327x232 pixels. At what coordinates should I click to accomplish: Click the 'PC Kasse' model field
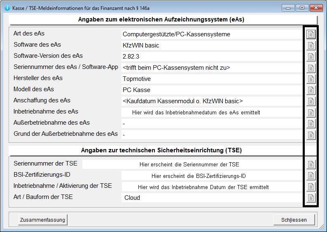(x=212, y=90)
